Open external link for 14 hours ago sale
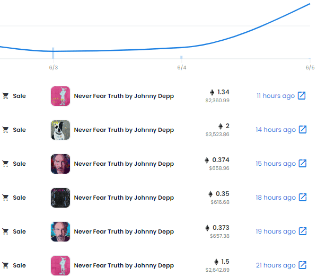This screenshot has width=317, height=277. pos(303,130)
